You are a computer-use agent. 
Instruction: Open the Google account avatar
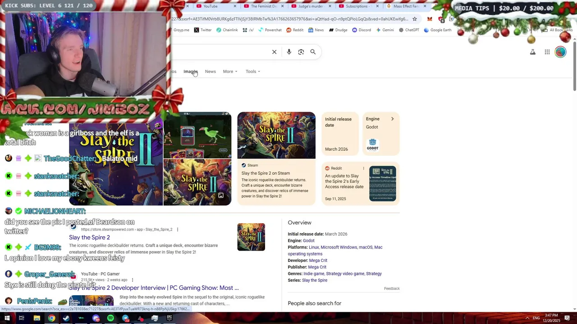[560, 52]
